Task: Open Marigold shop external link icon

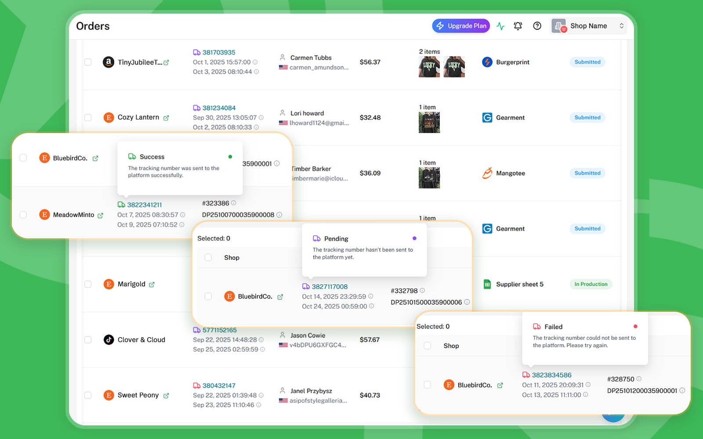Action: pyautogui.click(x=152, y=284)
